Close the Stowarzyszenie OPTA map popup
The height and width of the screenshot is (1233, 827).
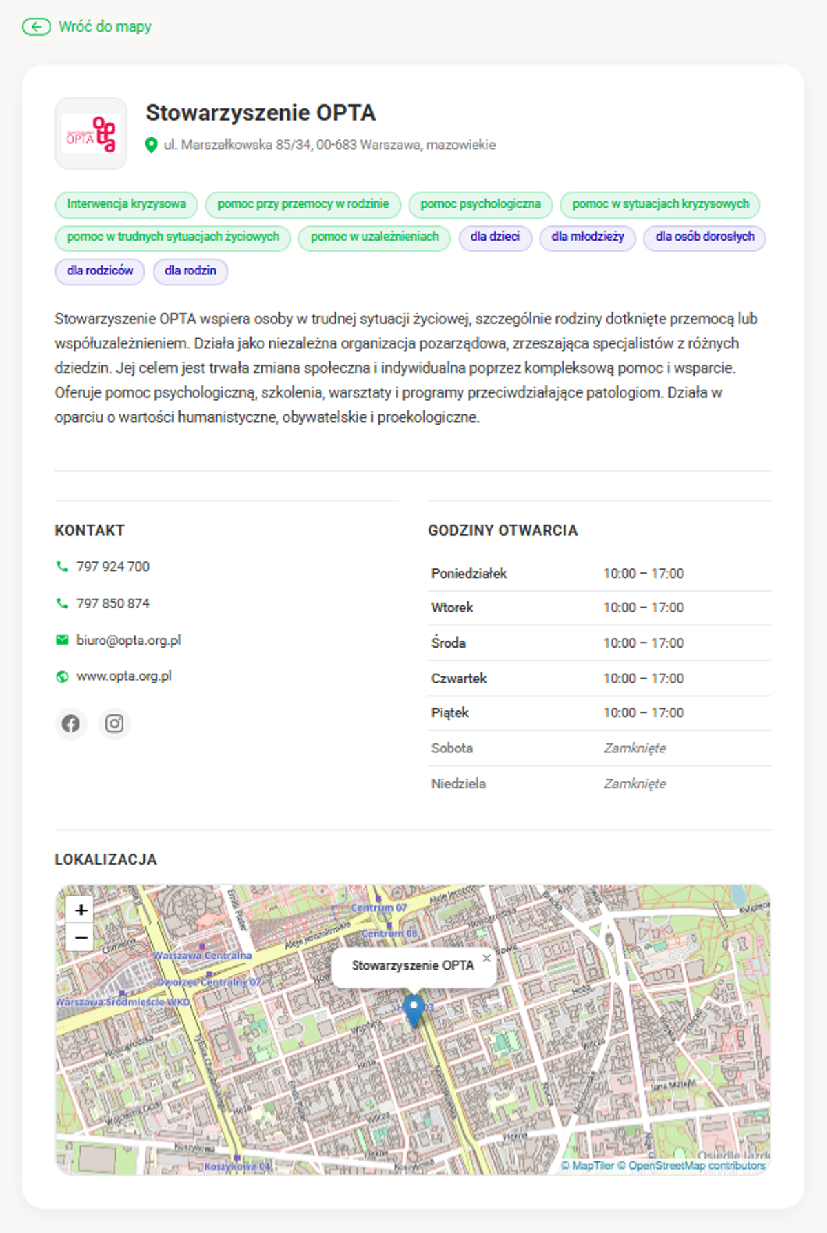tap(487, 958)
